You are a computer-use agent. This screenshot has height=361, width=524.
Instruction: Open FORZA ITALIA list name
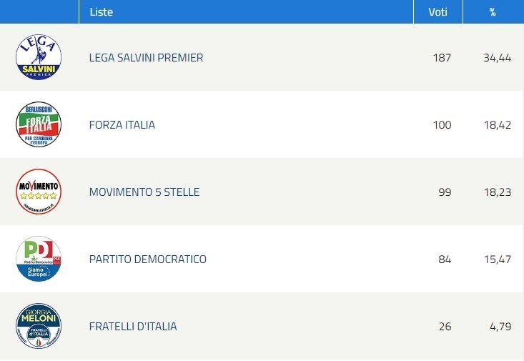pos(122,124)
